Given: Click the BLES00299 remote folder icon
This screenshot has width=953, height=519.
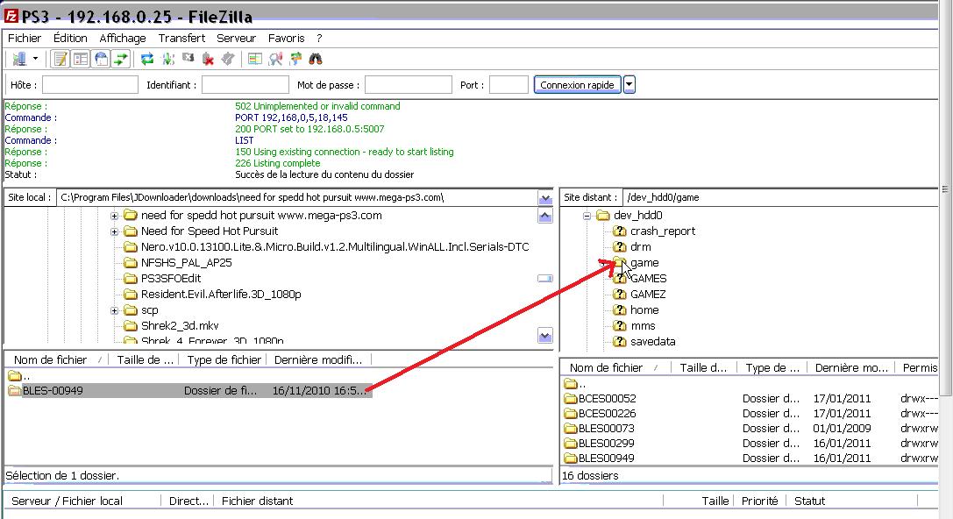Looking at the screenshot, I should [x=570, y=443].
